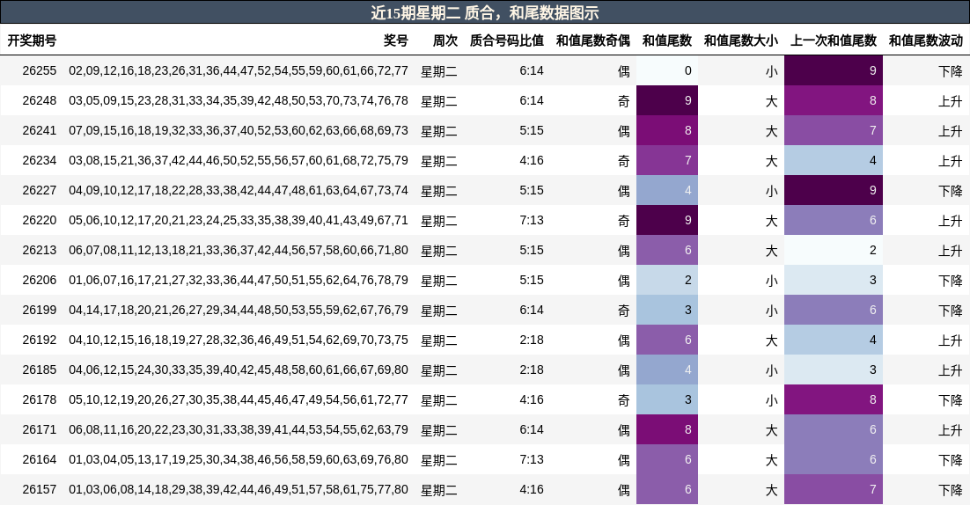Select the prize numbers starting 05,10,12,19

(x=239, y=400)
